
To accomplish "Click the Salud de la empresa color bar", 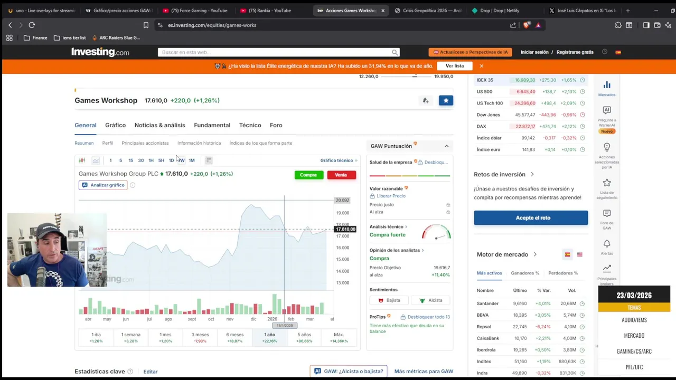I will [x=410, y=175].
